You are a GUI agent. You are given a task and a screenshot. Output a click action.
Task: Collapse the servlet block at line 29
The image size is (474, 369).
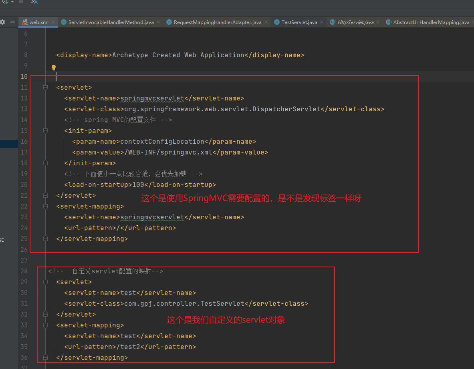[45, 282]
